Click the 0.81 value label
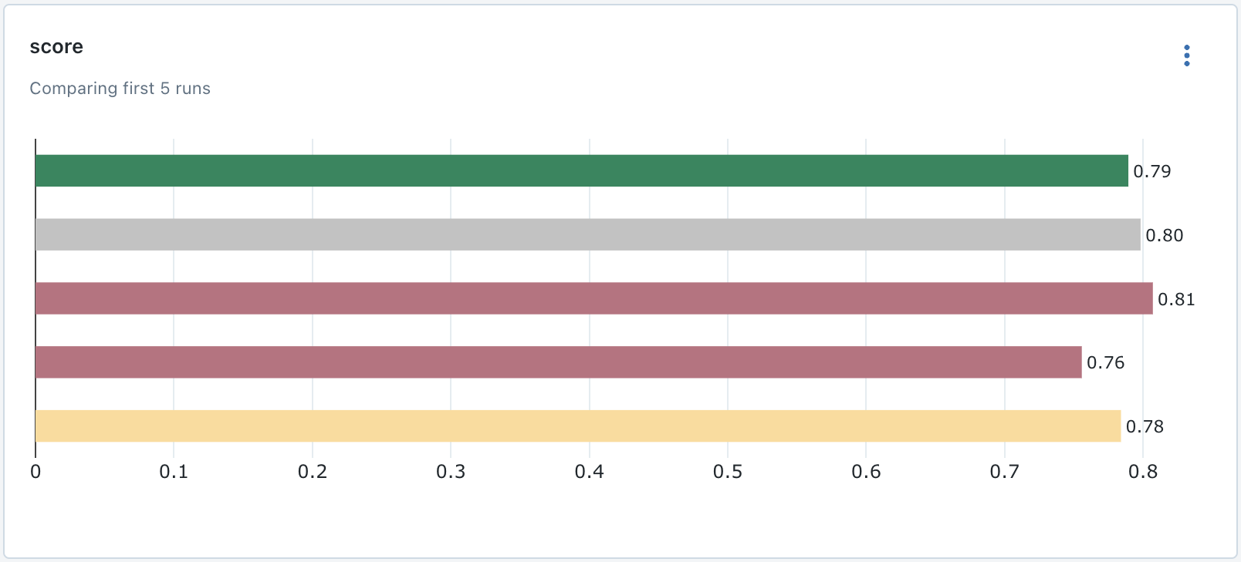 pos(1177,300)
